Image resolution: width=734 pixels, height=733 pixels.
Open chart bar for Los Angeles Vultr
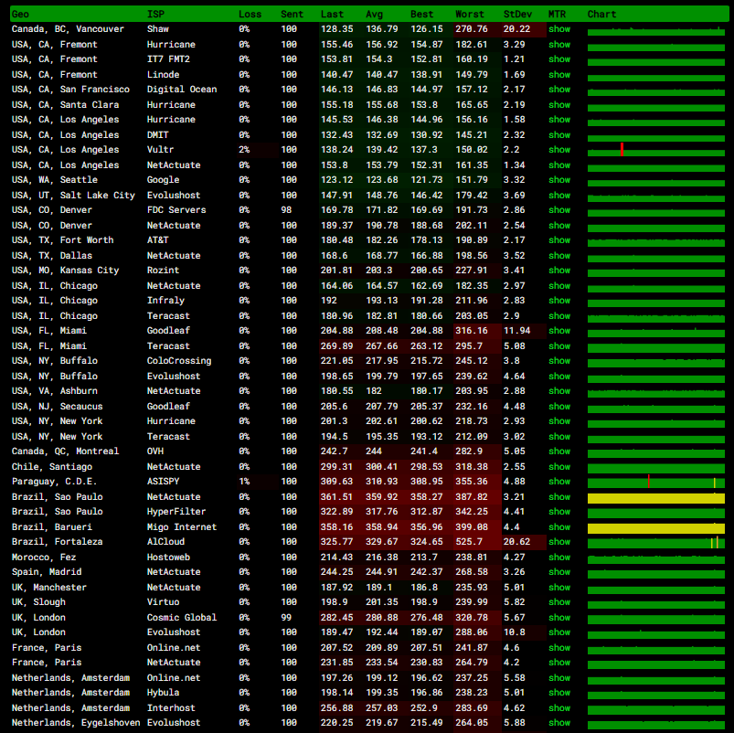[x=655, y=150]
